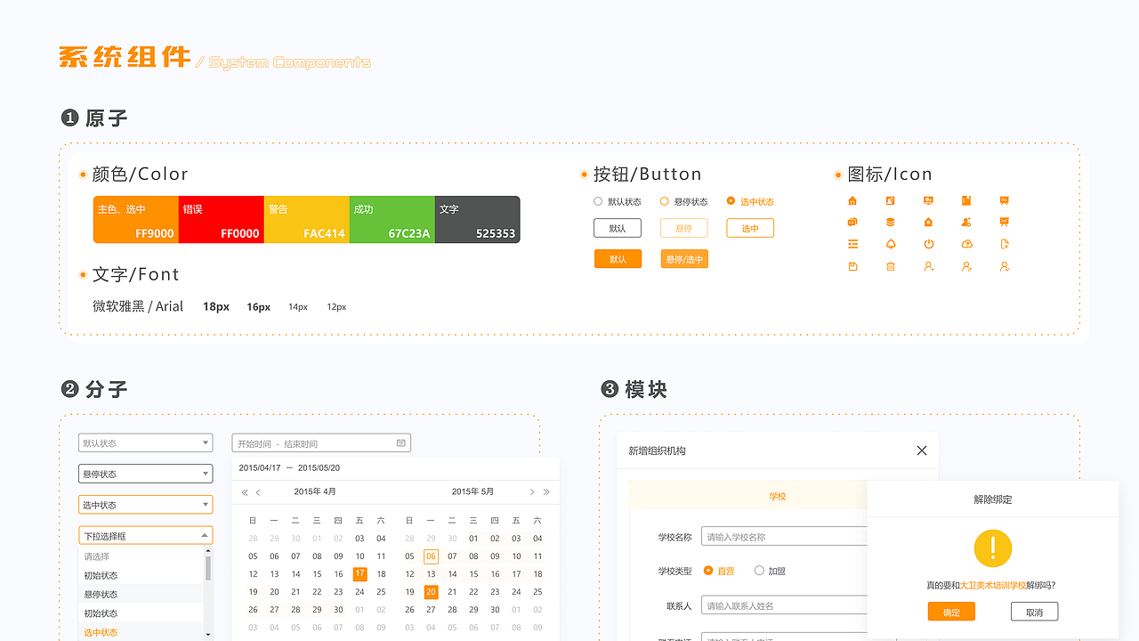Go to previous year in calendar
Viewport: 1139px width, 641px height.
245,492
